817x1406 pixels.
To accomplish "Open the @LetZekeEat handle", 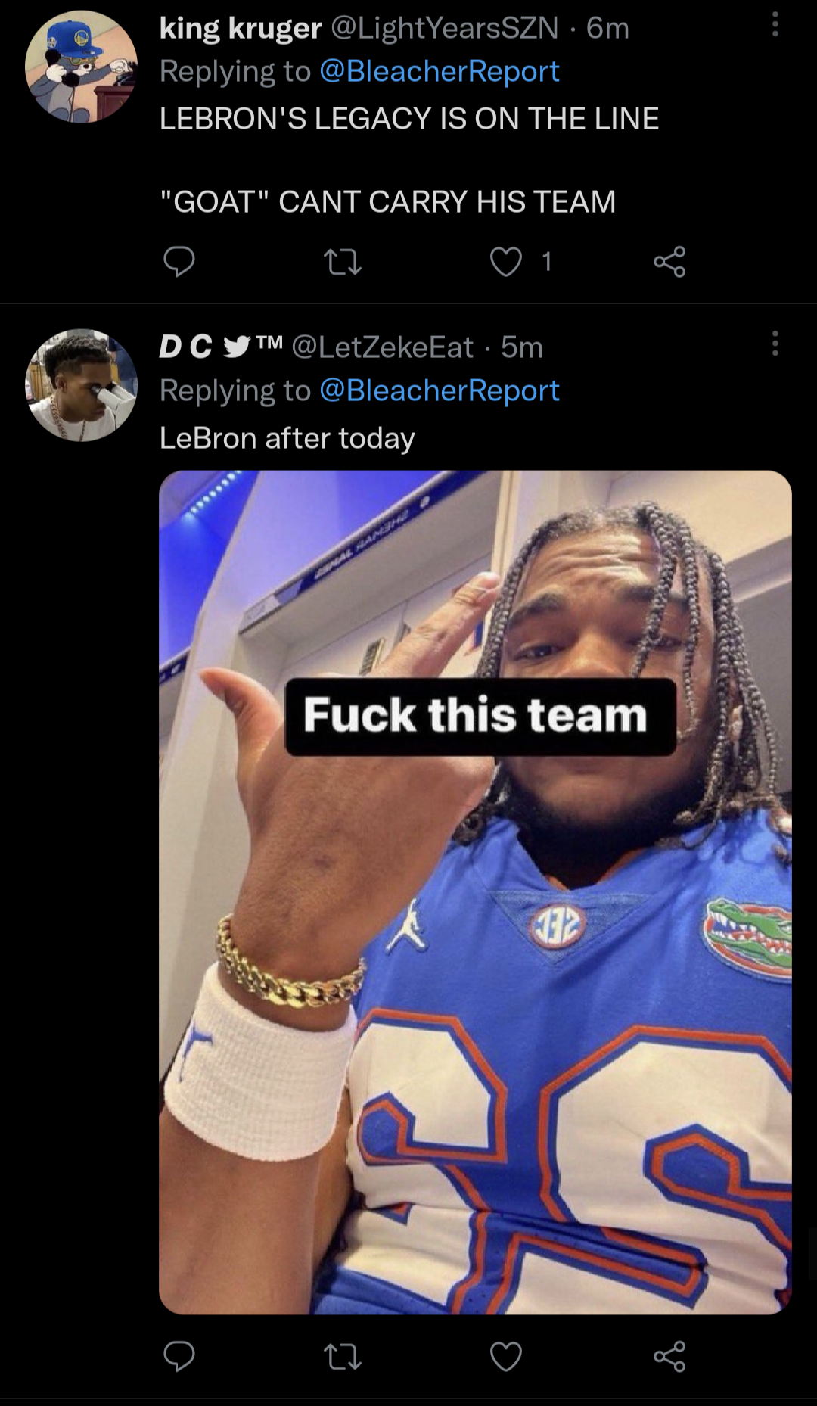I will (381, 347).
